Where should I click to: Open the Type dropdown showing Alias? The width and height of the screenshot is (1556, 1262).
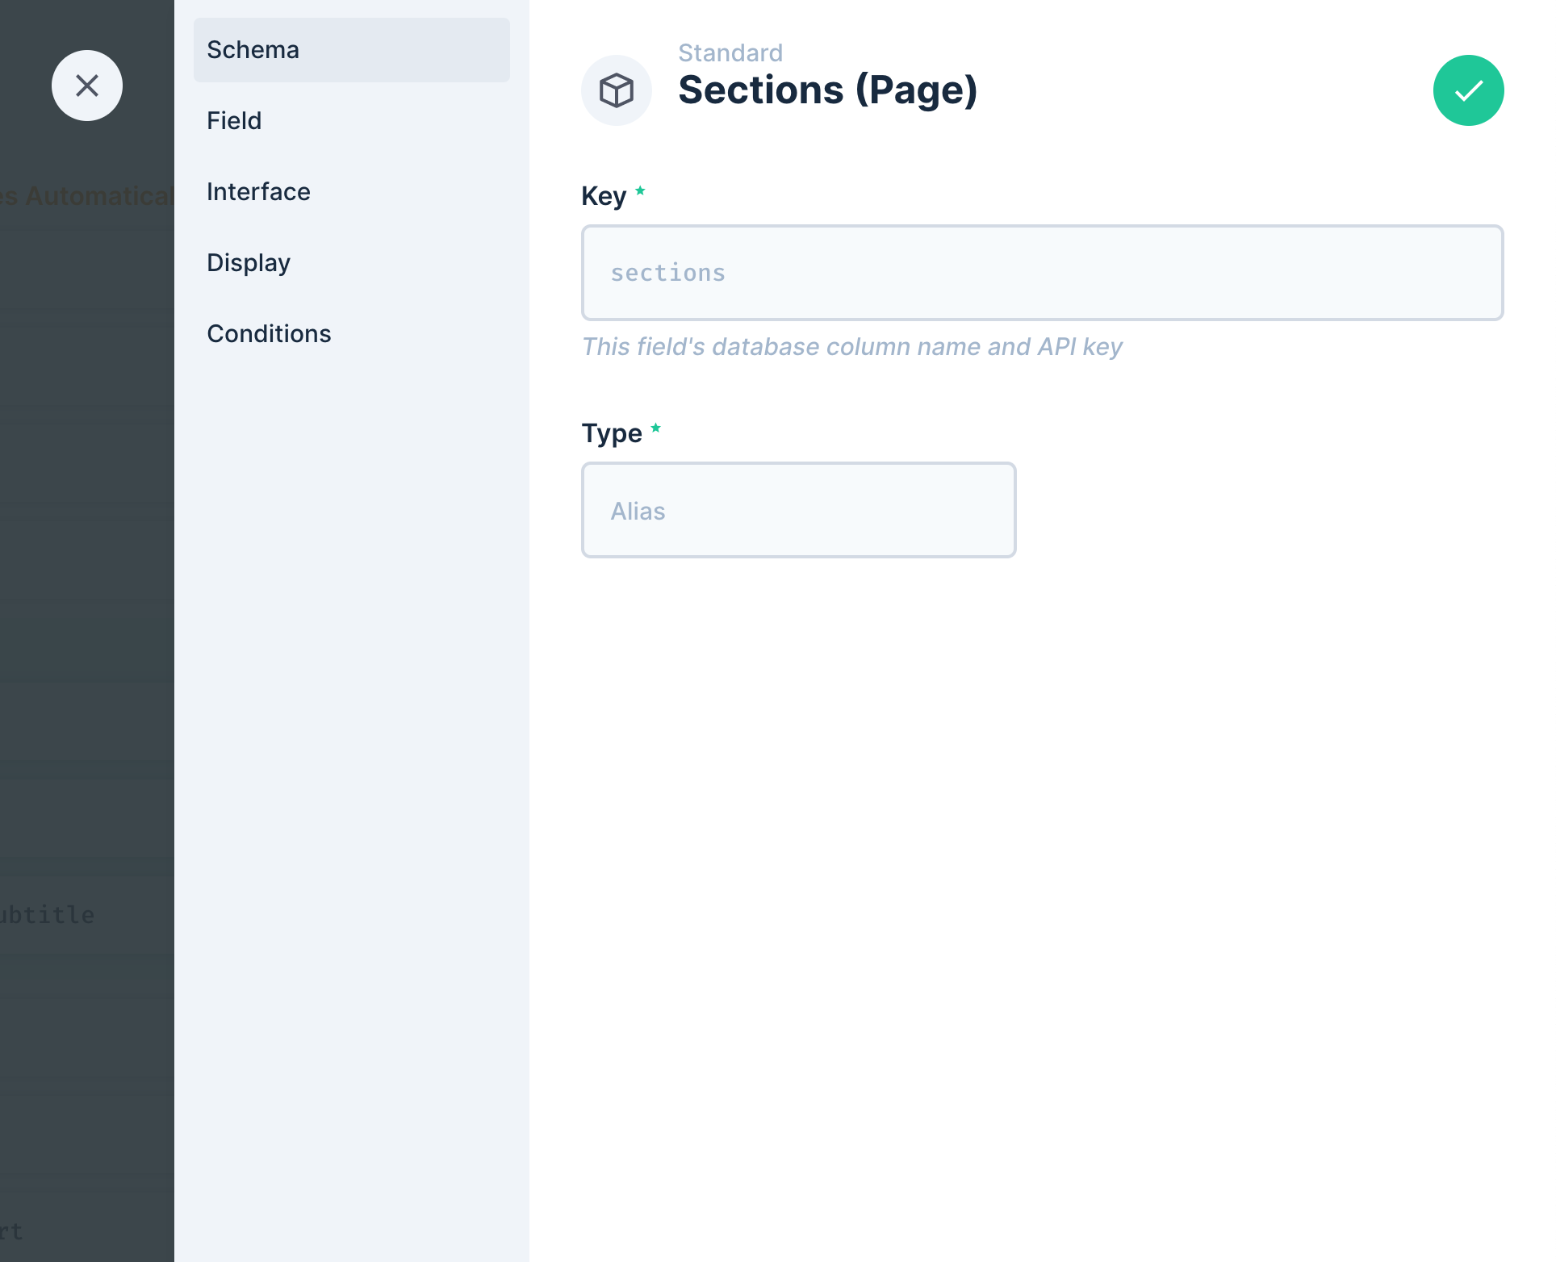(x=798, y=510)
